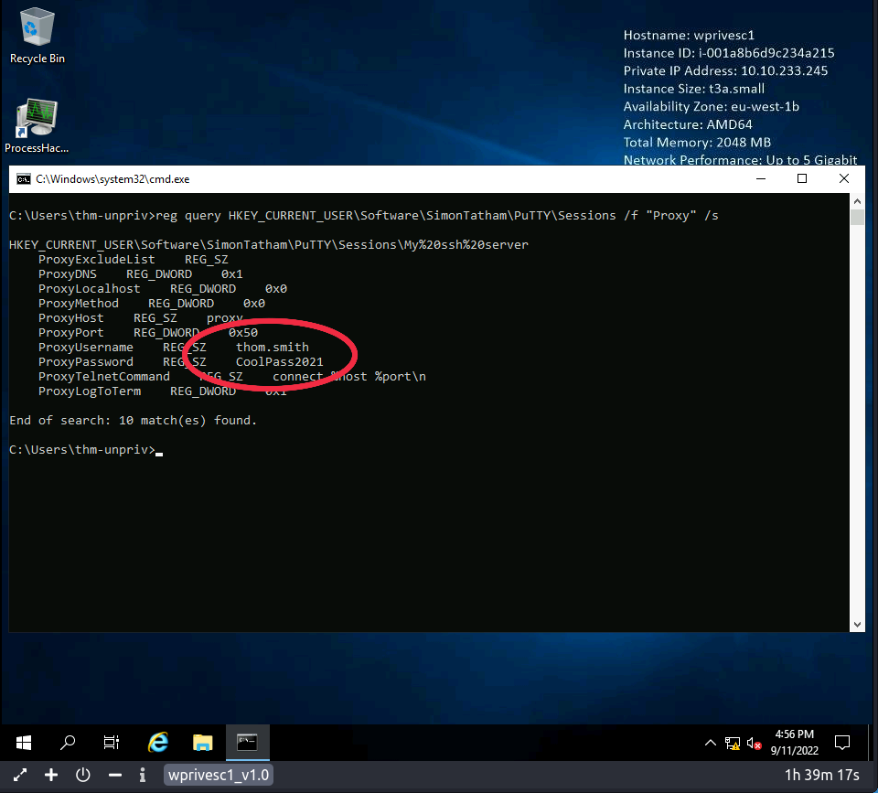Click the plus icon in the bottom bar
The image size is (878, 793).
click(x=51, y=775)
